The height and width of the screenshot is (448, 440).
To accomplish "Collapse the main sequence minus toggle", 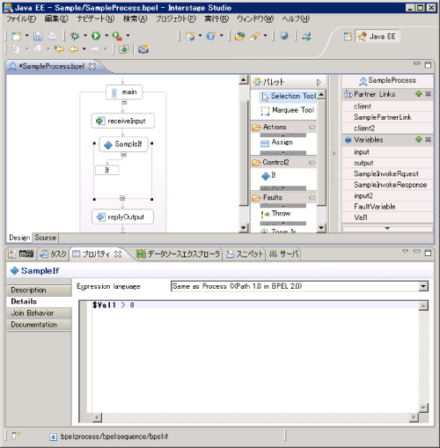I will 124,102.
